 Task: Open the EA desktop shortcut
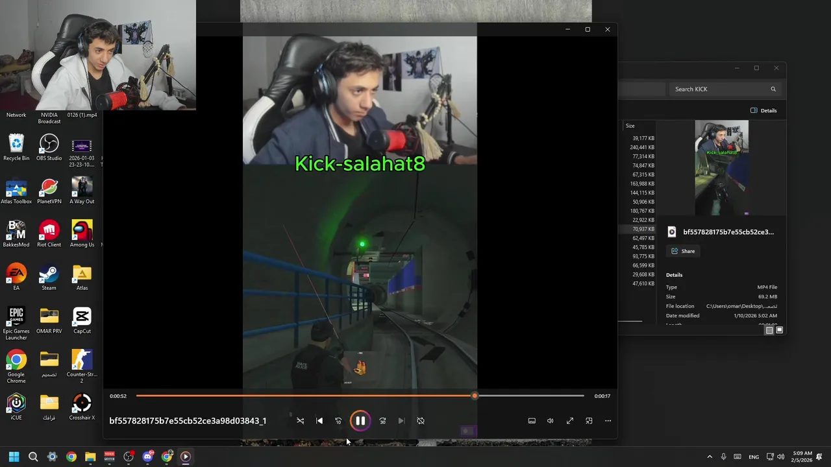[16, 277]
